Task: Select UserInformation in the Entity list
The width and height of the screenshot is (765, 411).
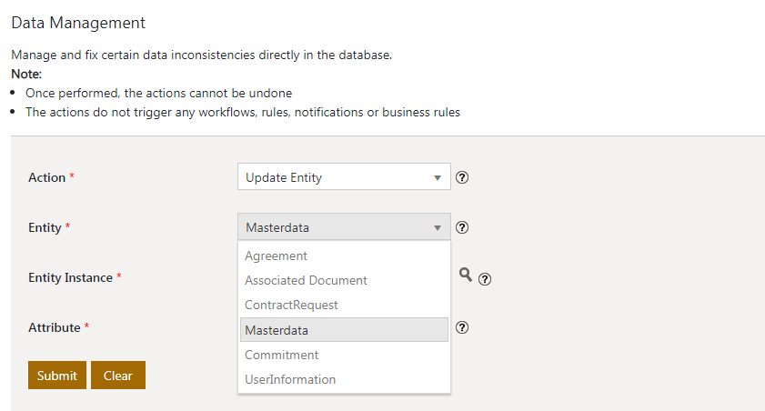Action: click(x=290, y=379)
